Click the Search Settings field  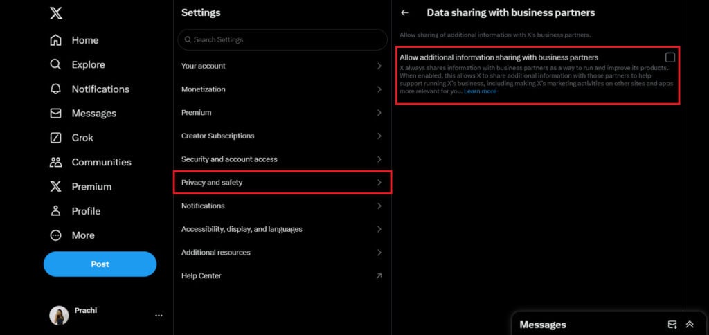click(x=282, y=39)
